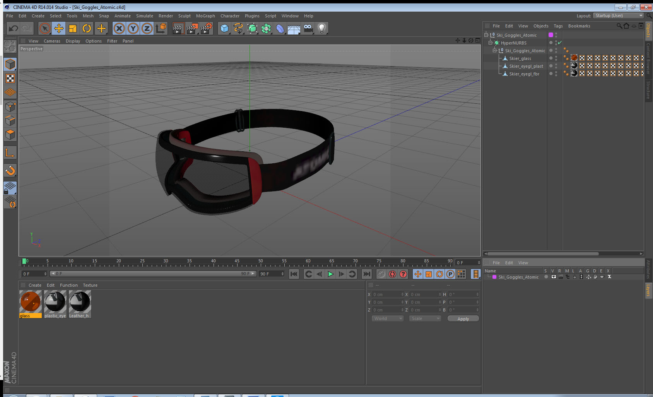653x397 pixels.
Task: Open Object Manager Tags menu
Action: 558,26
